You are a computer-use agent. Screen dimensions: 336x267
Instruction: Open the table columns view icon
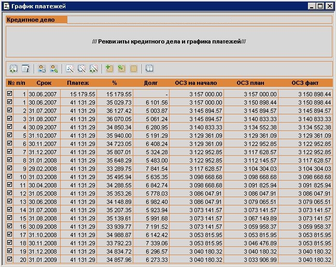click(x=149, y=68)
